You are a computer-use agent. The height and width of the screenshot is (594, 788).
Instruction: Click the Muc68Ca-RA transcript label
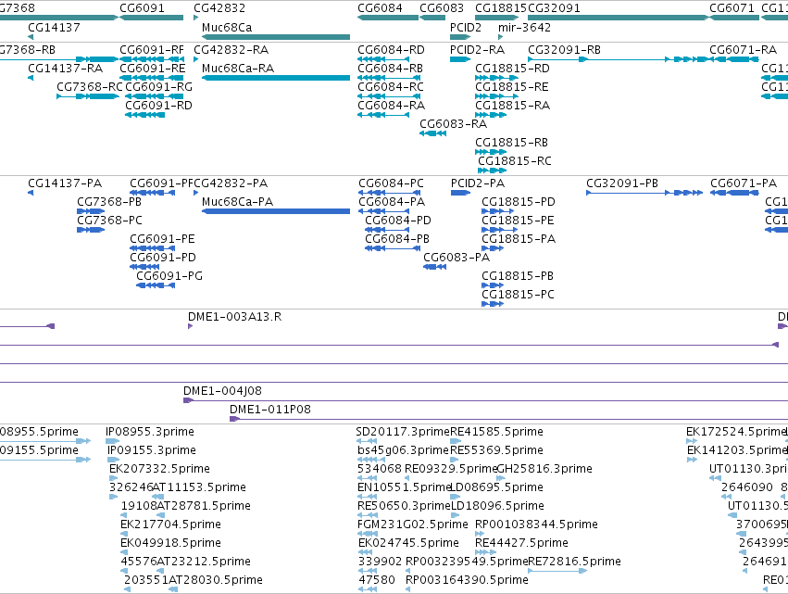(238, 69)
